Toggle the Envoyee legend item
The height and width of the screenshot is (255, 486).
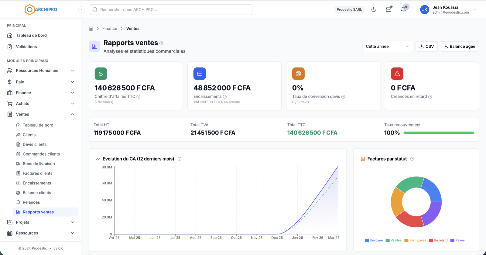374,240
